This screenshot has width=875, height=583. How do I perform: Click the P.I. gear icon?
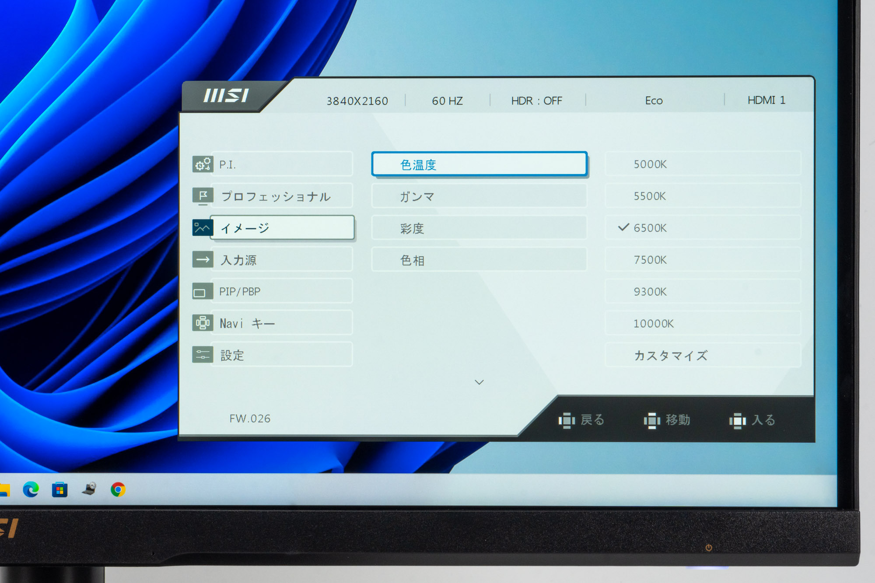coord(203,164)
